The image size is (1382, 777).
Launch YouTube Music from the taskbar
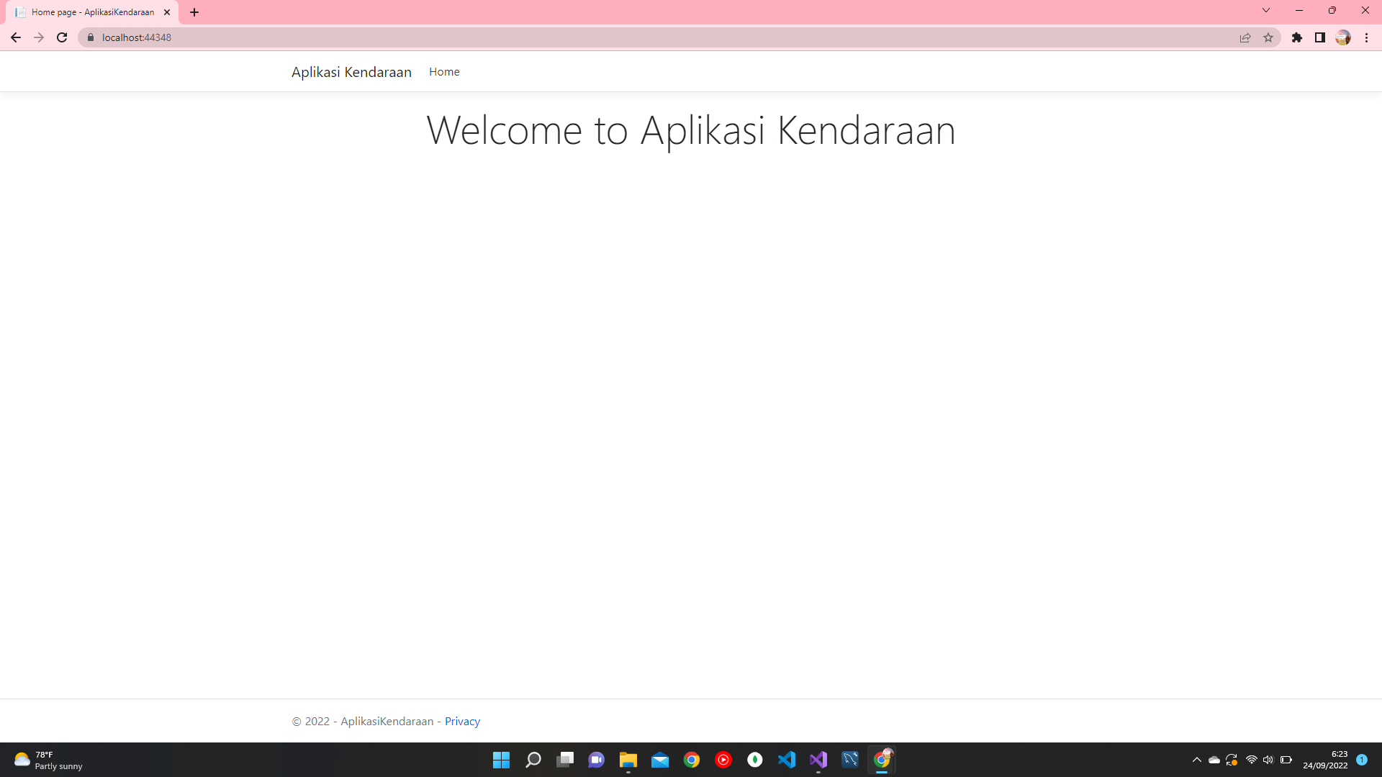coord(724,760)
